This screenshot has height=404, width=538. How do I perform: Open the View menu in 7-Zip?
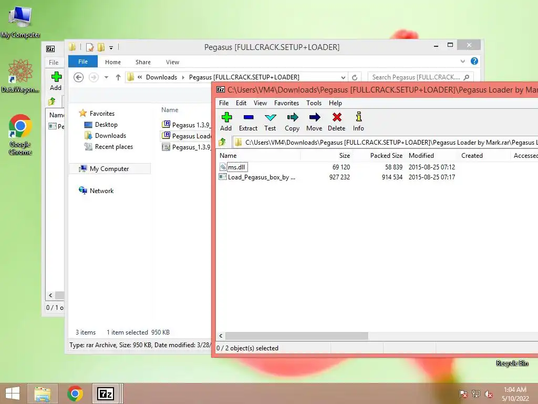[x=260, y=103]
